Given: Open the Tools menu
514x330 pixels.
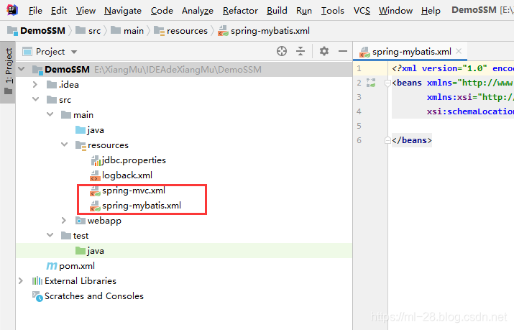Looking at the screenshot, I should (x=332, y=11).
